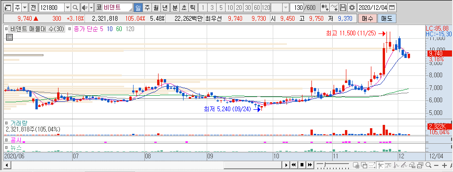The height and width of the screenshot is (172, 453).
Task: Open the calendar date picker icon
Action: click(x=393, y=8)
